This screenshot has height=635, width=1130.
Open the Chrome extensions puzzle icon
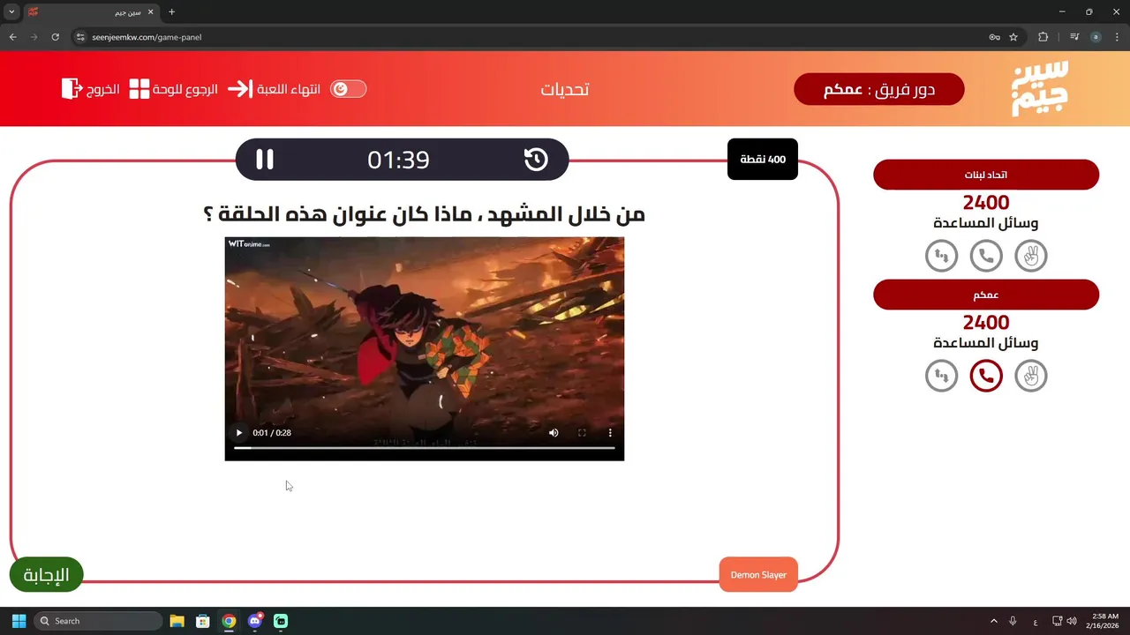pos(1043,37)
